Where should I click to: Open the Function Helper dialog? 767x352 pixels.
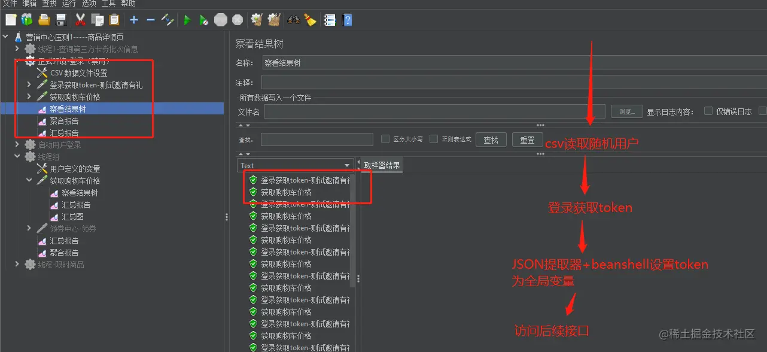click(330, 20)
